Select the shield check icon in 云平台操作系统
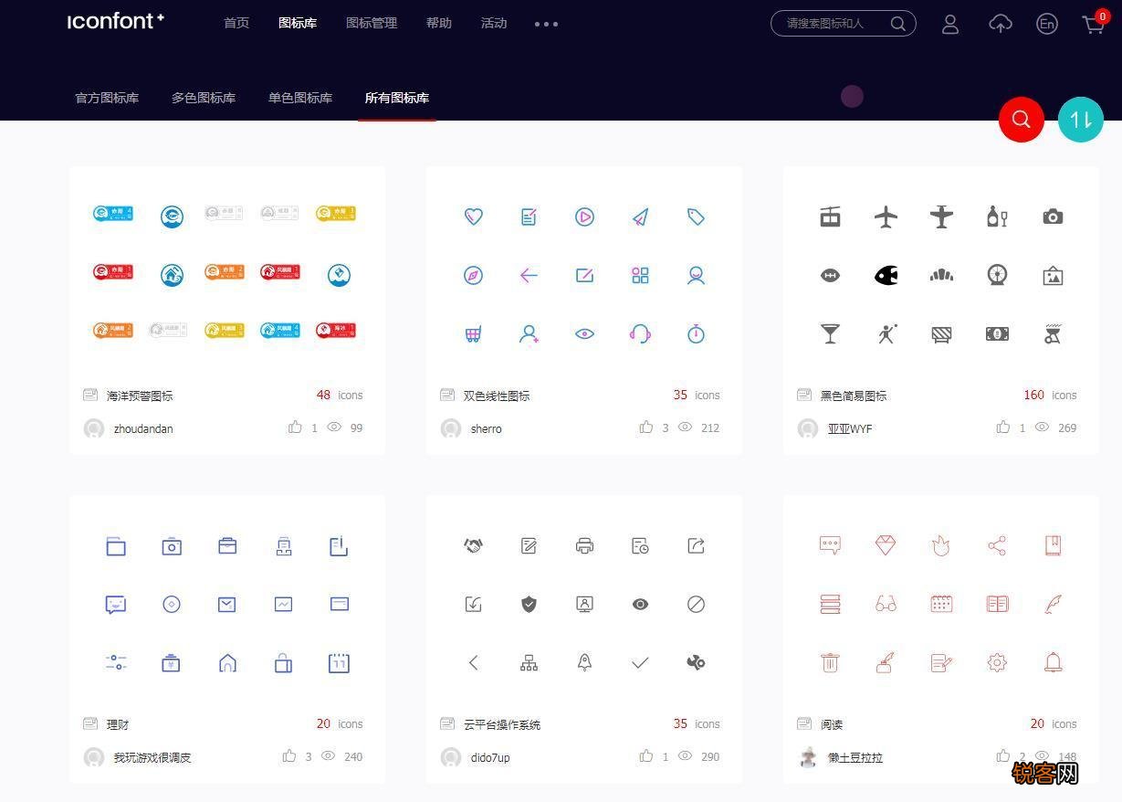Screen dimensions: 1122x802 click(x=529, y=604)
